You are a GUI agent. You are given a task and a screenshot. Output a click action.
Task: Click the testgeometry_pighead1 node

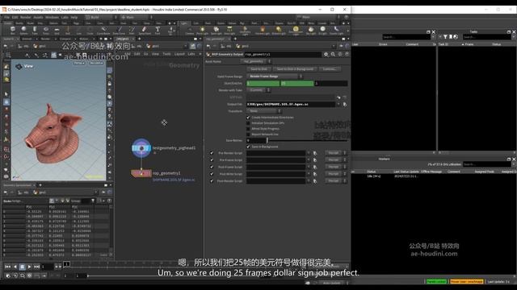point(141,148)
